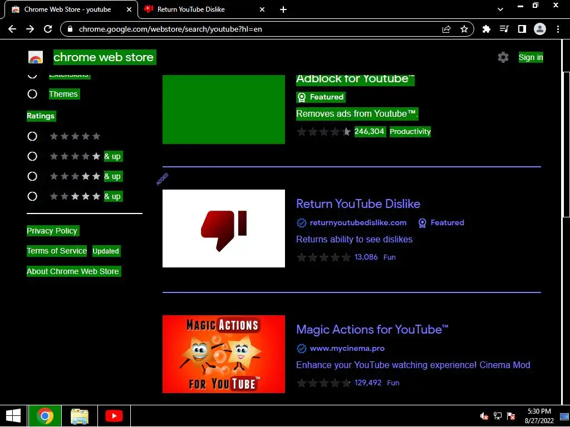
Task: Open the Terms of Service link
Action: (57, 251)
